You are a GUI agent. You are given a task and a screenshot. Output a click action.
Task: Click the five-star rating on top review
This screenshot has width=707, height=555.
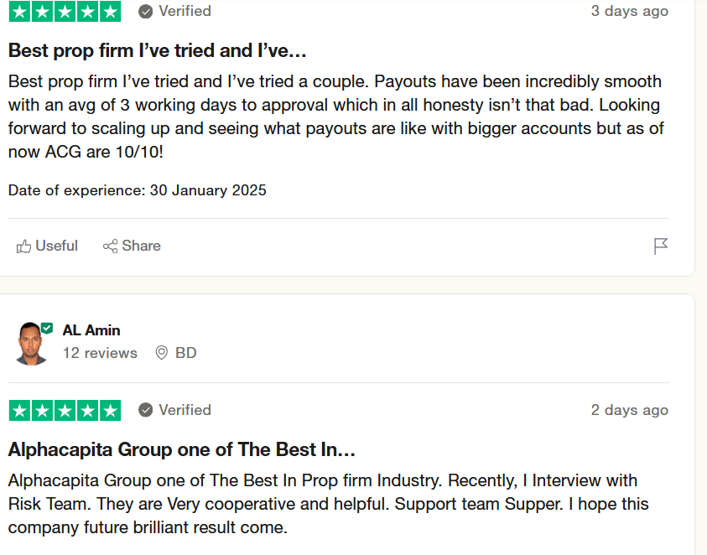pyautogui.click(x=65, y=11)
